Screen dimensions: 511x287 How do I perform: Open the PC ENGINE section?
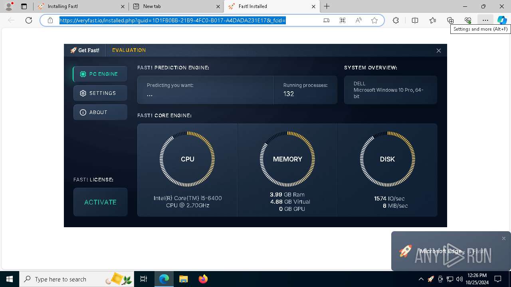pos(100,74)
